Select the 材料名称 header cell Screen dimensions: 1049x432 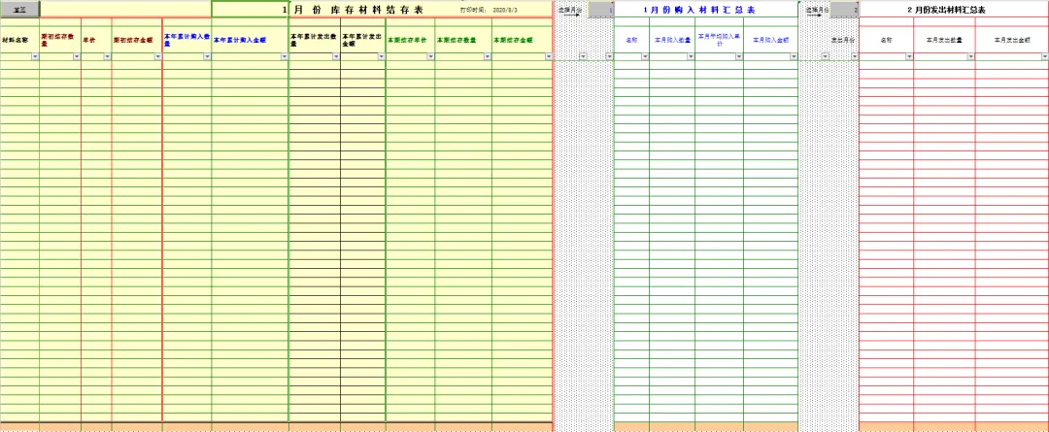tap(19, 40)
